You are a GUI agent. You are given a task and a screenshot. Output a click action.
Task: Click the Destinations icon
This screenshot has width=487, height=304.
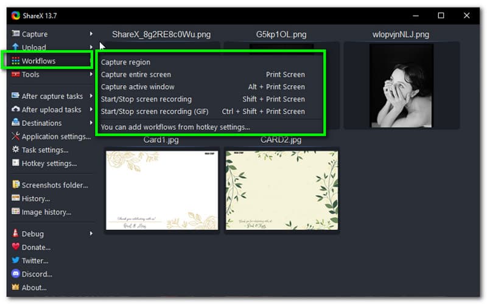pyautogui.click(x=16, y=123)
